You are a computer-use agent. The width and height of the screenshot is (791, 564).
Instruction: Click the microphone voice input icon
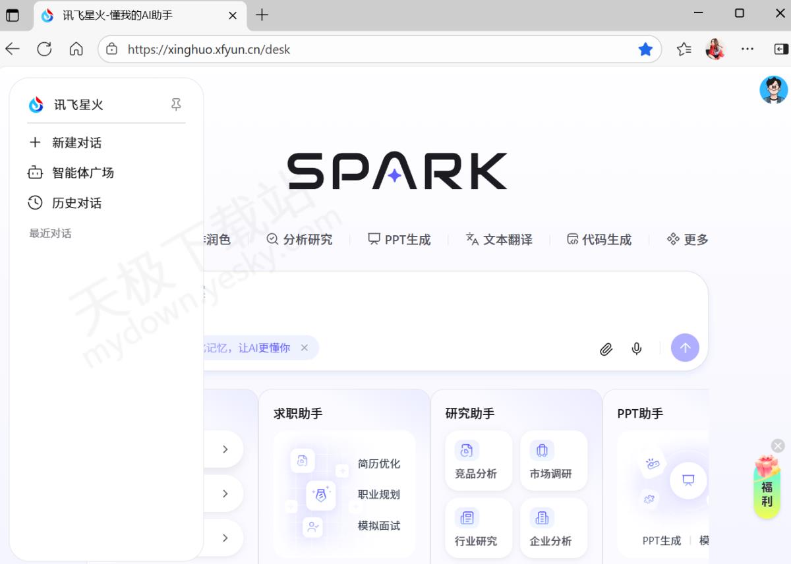pos(637,349)
